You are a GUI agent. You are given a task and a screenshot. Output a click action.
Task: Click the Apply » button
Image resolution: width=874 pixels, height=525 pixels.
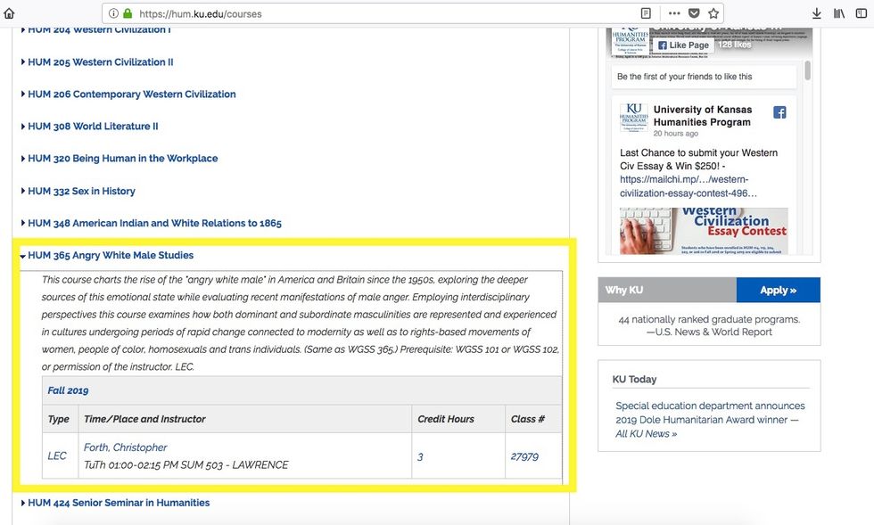(x=778, y=290)
